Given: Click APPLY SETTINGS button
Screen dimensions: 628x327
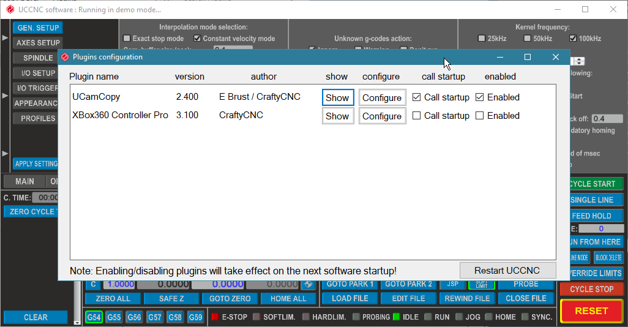Looking at the screenshot, I should (x=36, y=163).
